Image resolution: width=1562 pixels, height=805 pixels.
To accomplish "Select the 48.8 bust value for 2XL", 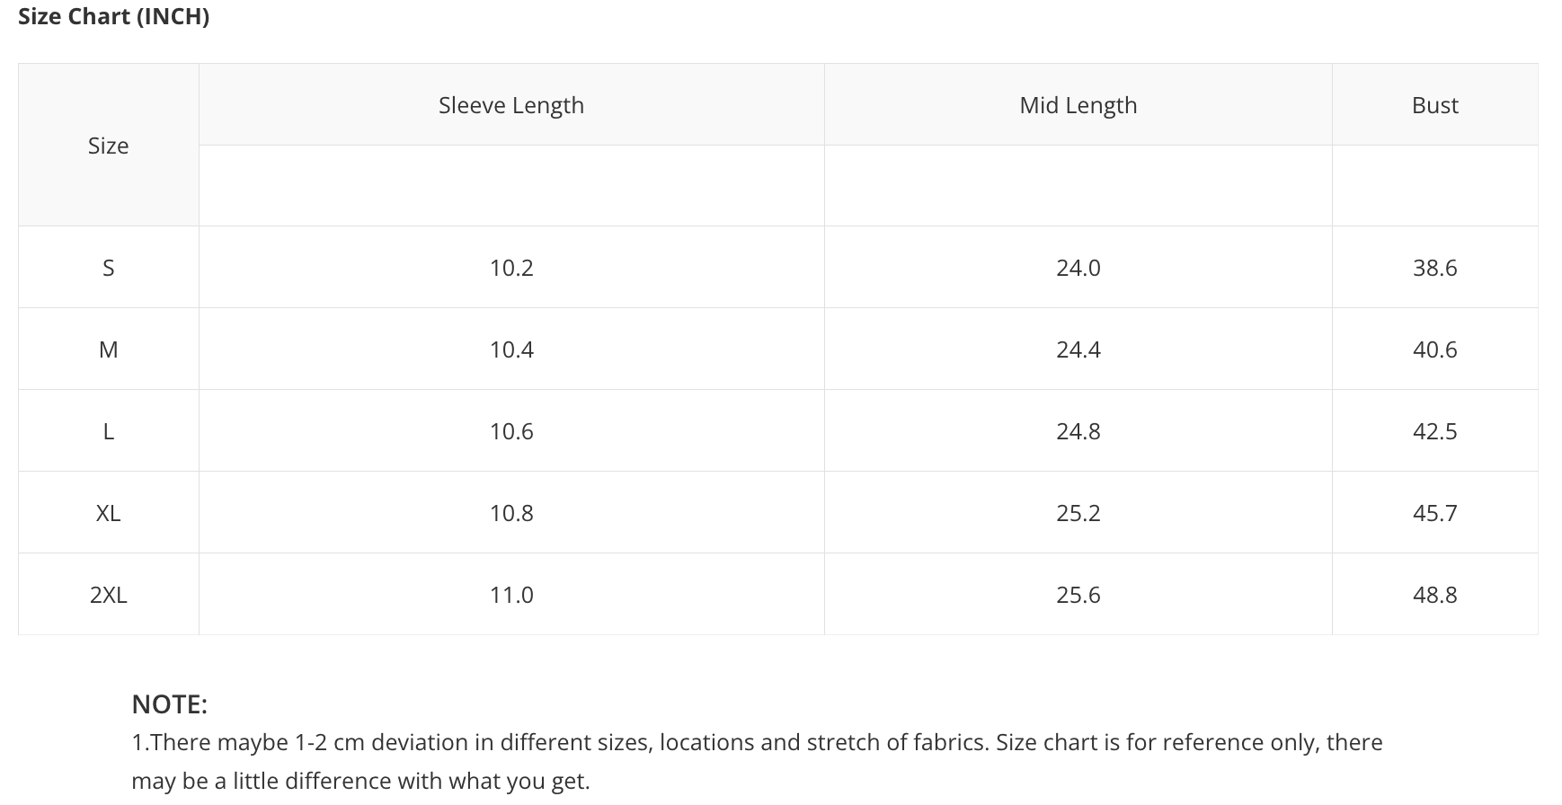I will (x=1434, y=595).
